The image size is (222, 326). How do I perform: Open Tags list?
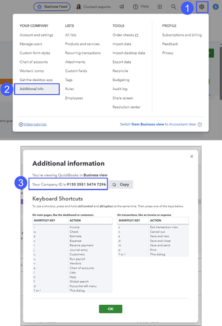click(69, 80)
